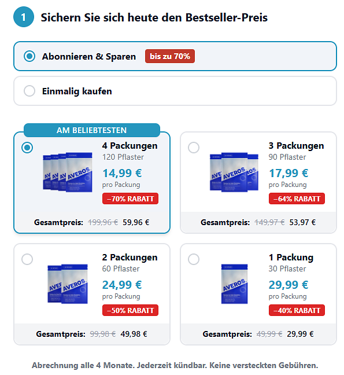The image size is (344, 375).
Task: Select the 3 Packungen radio button
Action: click(194, 148)
